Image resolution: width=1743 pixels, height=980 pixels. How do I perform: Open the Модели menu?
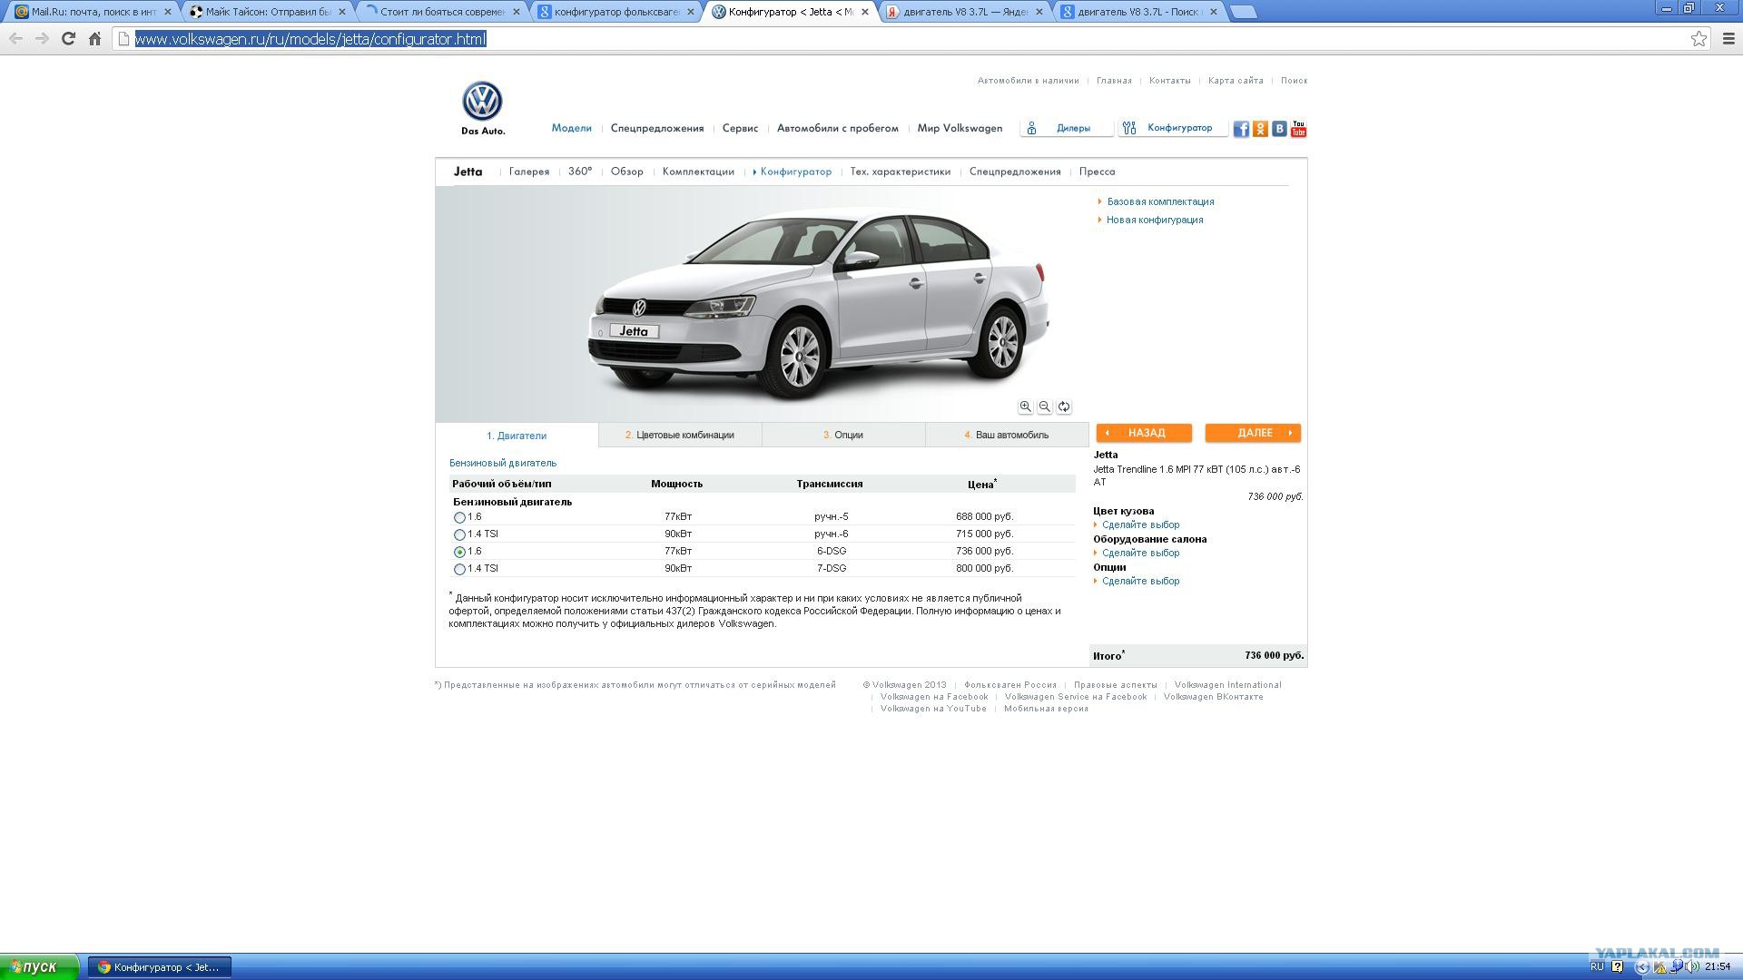click(571, 128)
